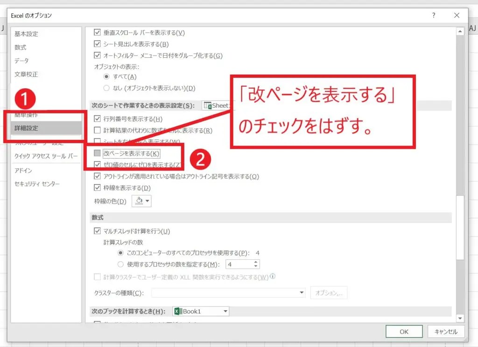Select クイック アクセス ツール バー in sidebar
478x347 pixels.
[46, 156]
